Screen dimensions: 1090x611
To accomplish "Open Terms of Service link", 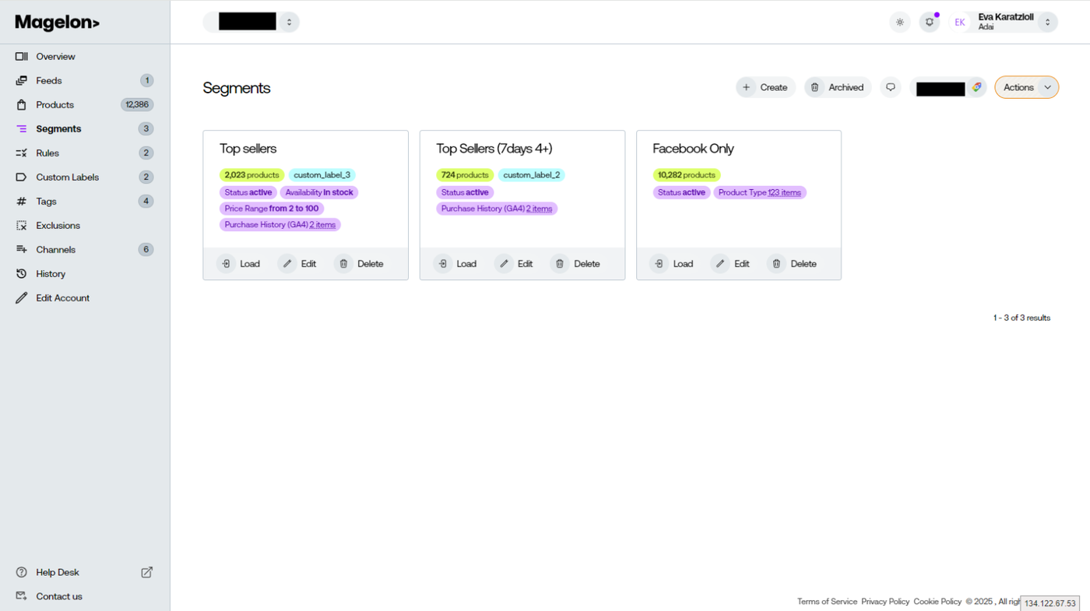I will tap(827, 602).
